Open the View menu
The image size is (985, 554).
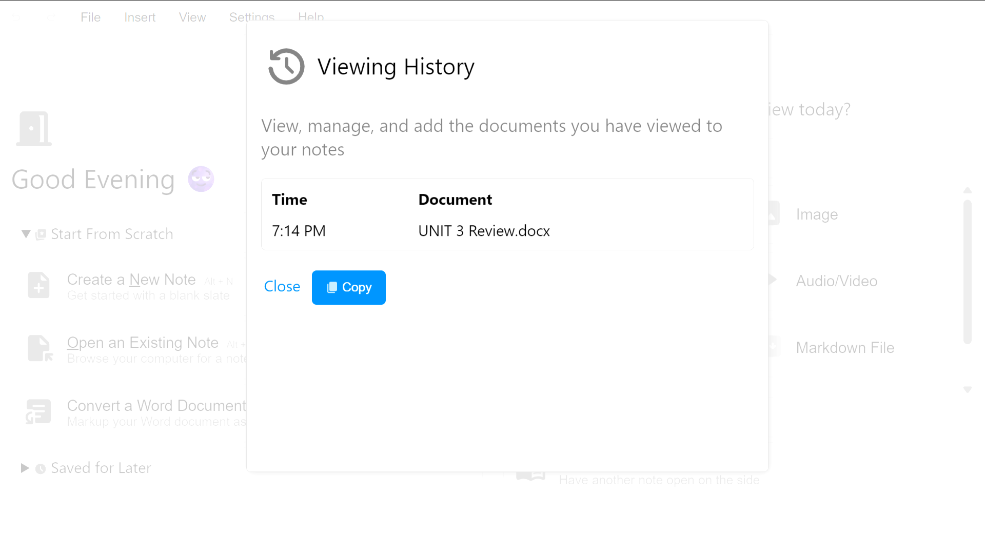[192, 17]
